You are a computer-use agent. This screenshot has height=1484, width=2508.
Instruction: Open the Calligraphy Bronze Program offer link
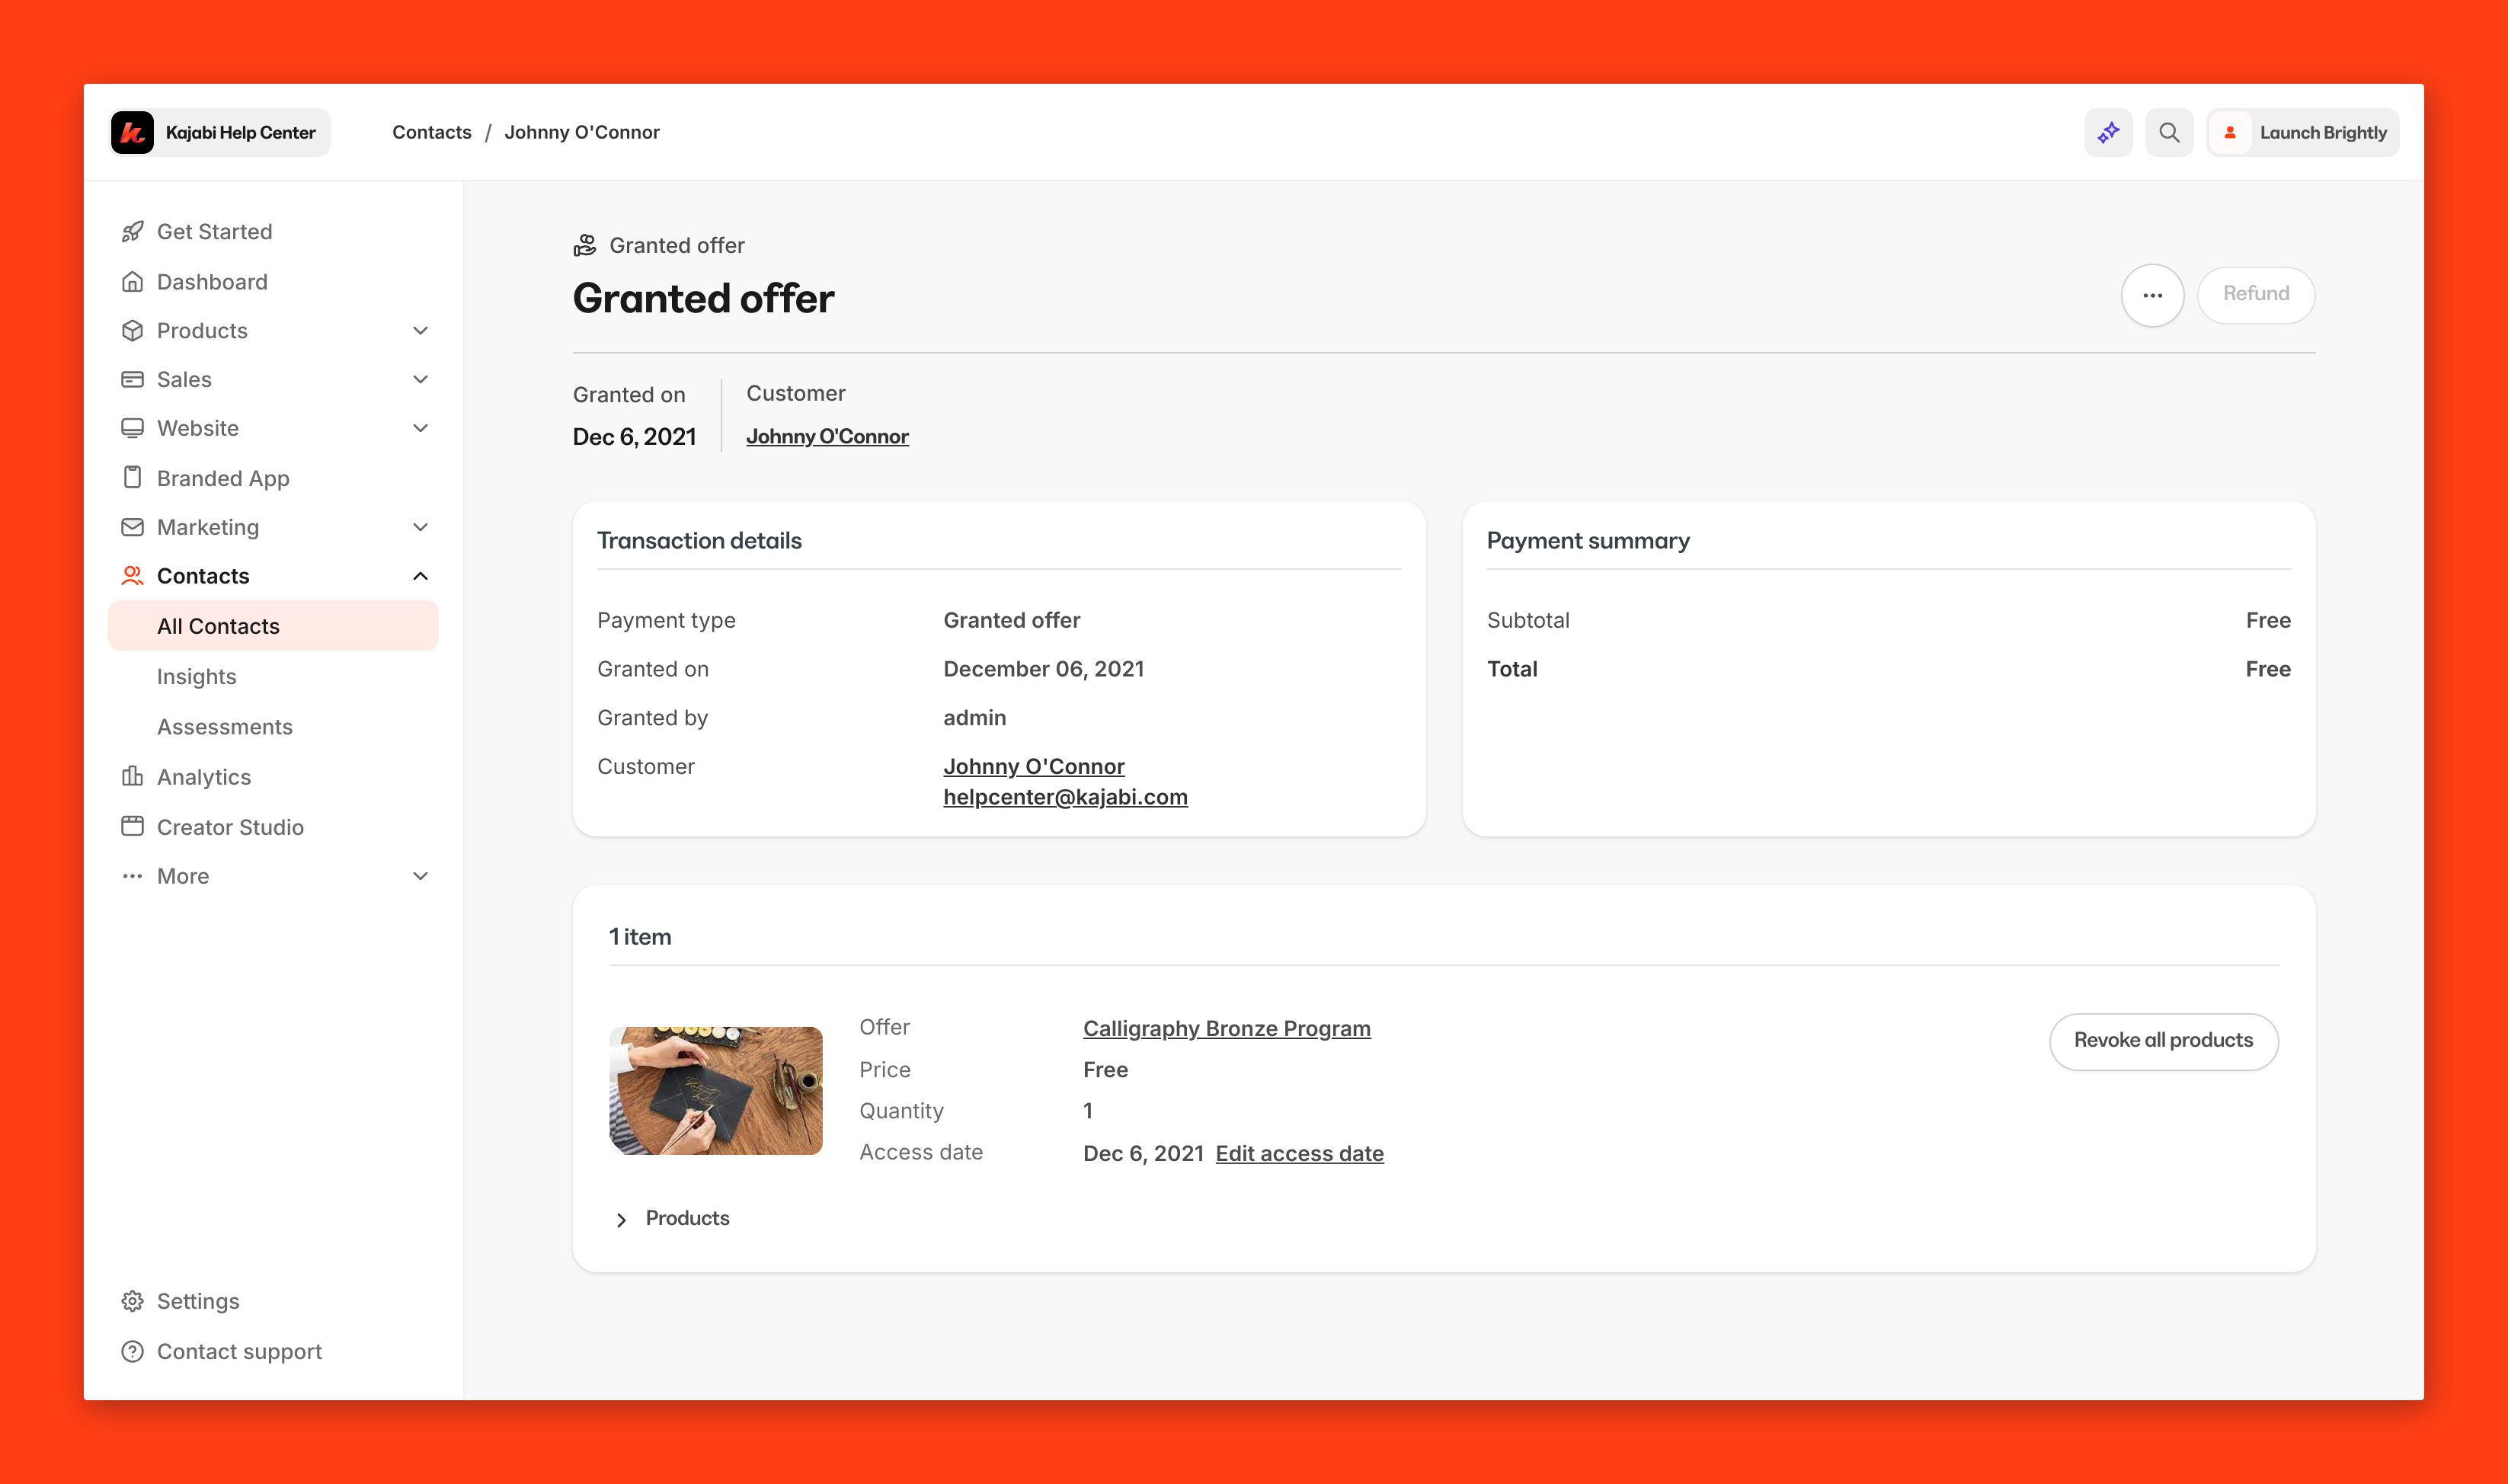click(1226, 1028)
